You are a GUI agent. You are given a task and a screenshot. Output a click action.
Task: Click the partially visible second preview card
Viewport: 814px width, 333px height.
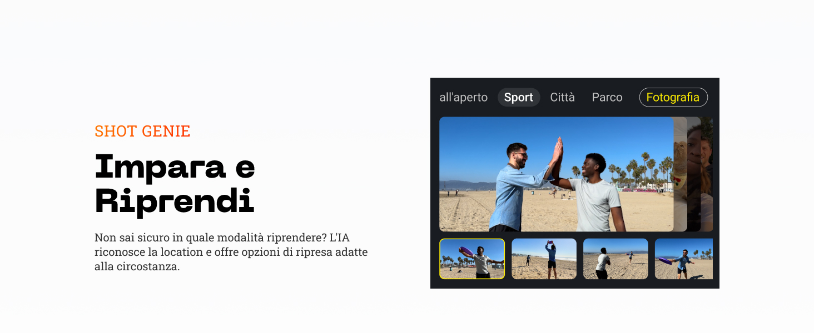[x=681, y=174]
